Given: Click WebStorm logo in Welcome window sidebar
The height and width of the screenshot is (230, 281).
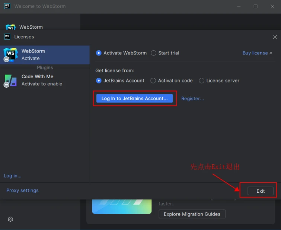Looking at the screenshot, I should (10, 27).
